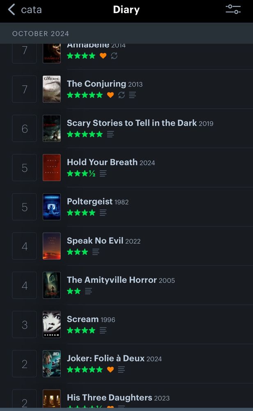Open review icon for The Amityville Horror
This screenshot has width=253, height=411.
coord(89,291)
